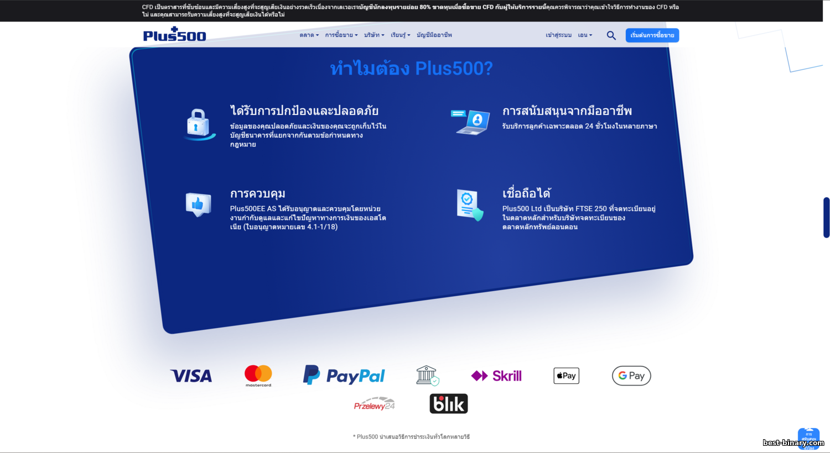Click the PayPal logo
The height and width of the screenshot is (453, 830).
[x=344, y=376]
